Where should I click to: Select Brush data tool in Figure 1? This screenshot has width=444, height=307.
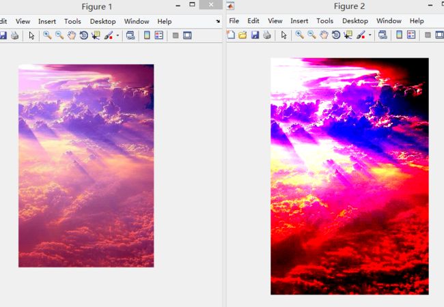click(x=109, y=35)
